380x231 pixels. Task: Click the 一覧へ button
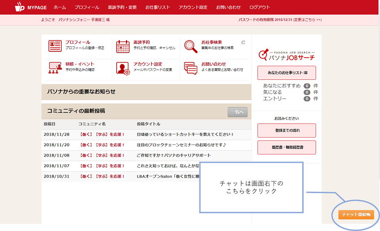click(237, 112)
